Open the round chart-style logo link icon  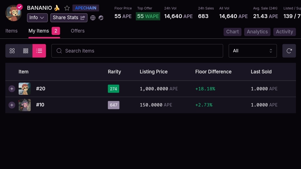[x=101, y=18]
